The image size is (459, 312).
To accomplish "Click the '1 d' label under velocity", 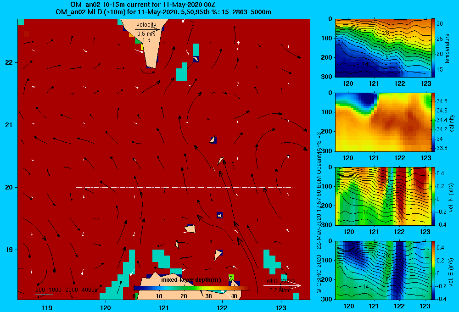I will pyautogui.click(x=146, y=40).
